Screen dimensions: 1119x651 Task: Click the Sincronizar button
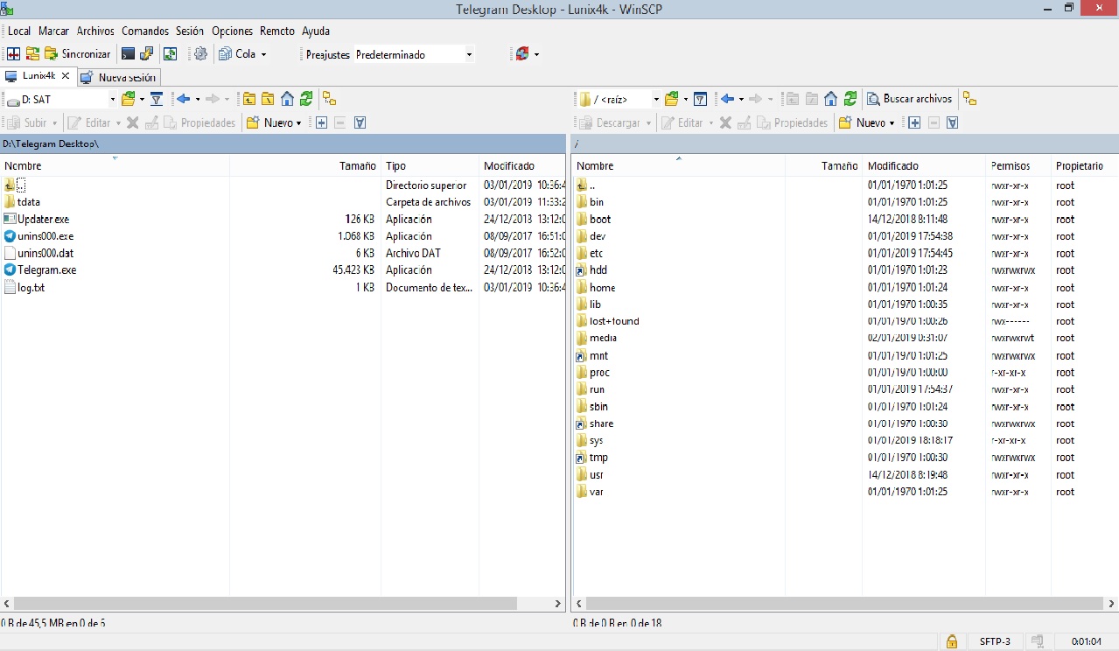pos(78,54)
